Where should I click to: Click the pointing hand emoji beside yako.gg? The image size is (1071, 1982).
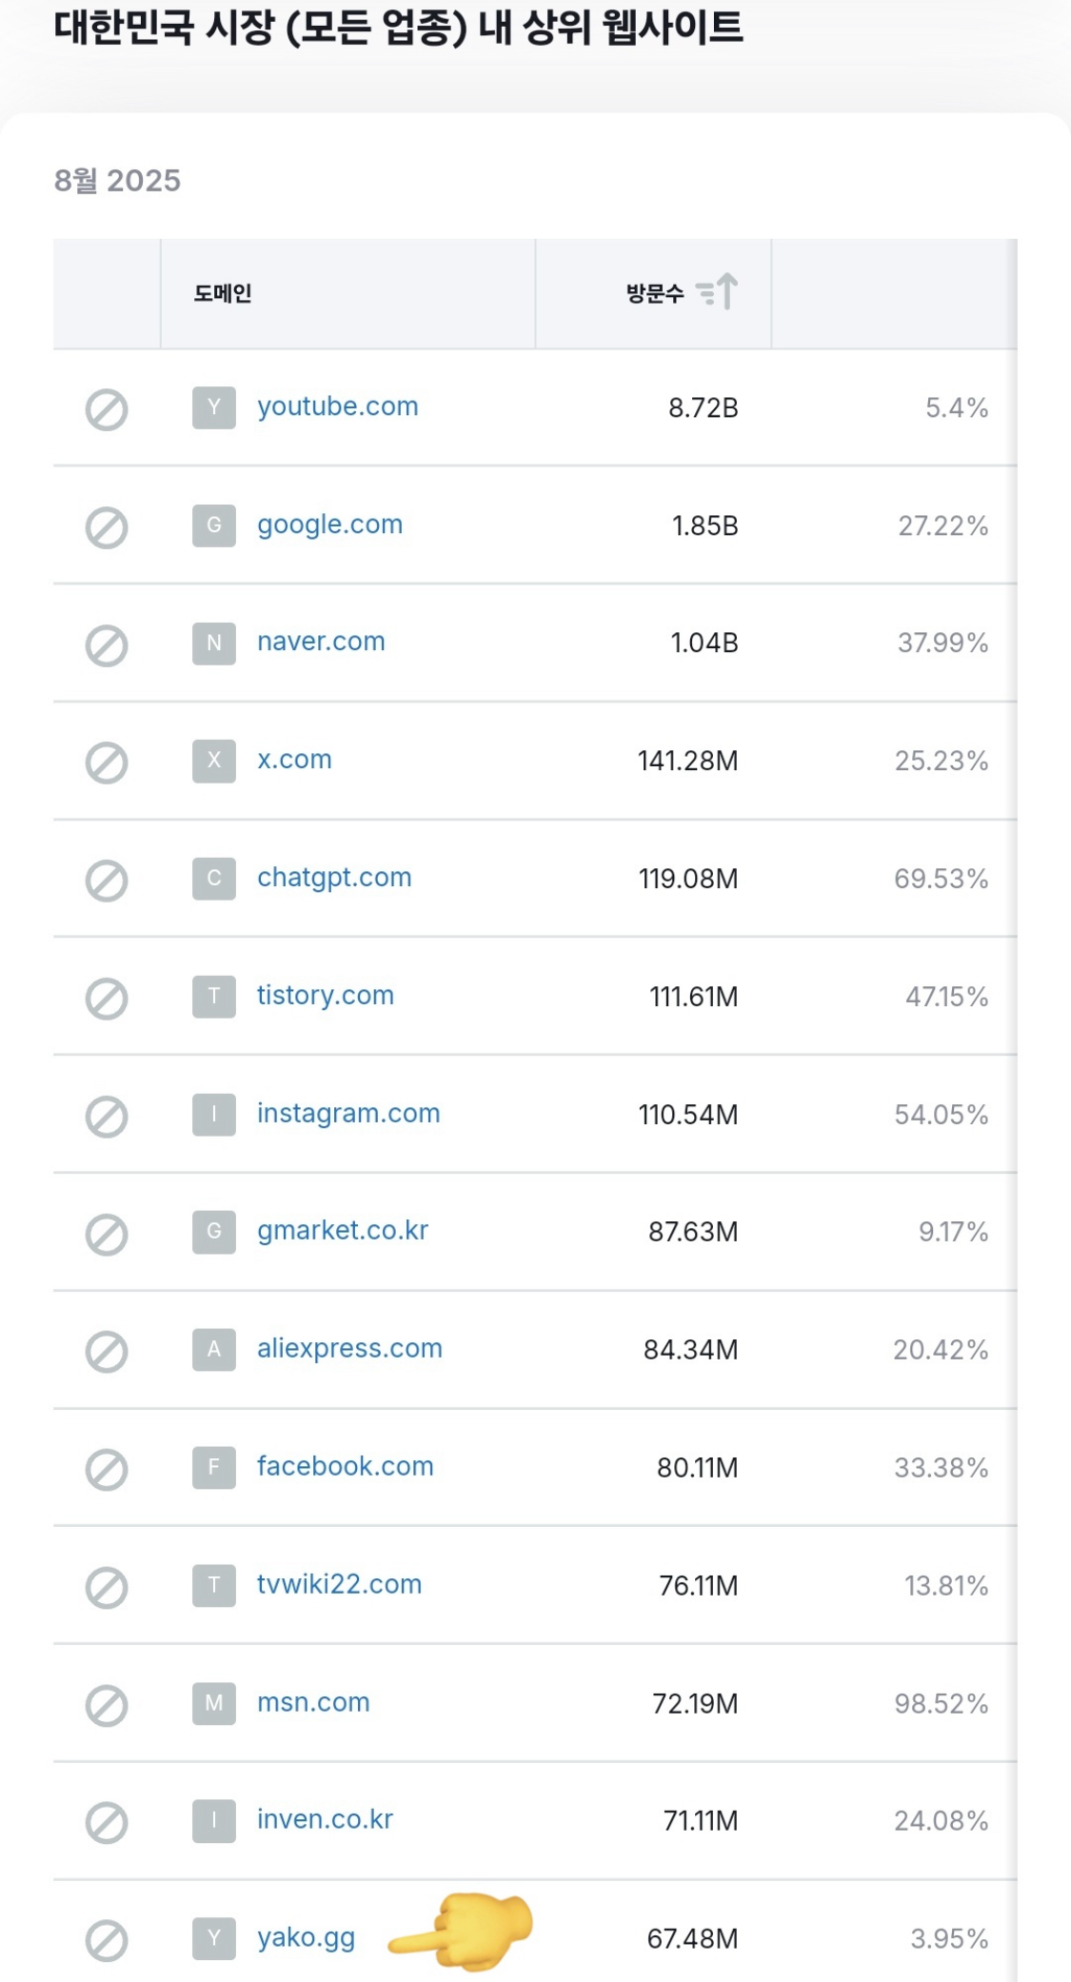point(461,1931)
